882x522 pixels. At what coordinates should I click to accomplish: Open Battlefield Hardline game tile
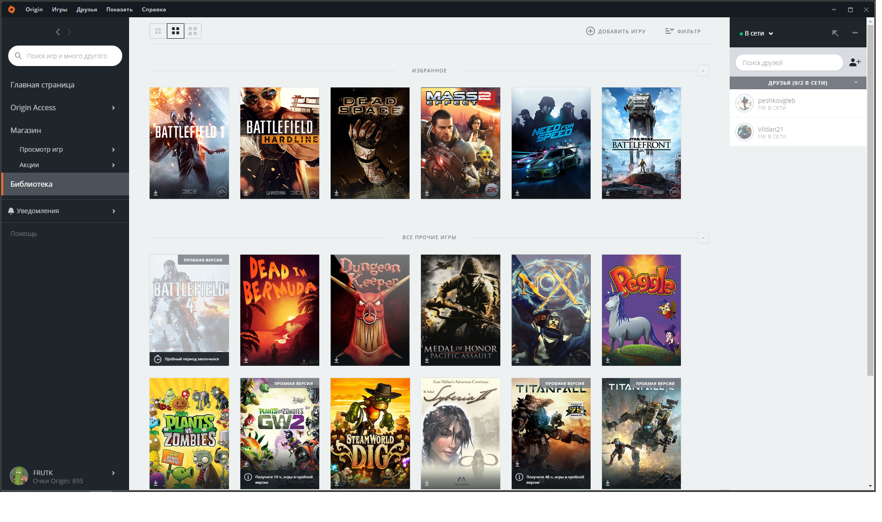[280, 143]
